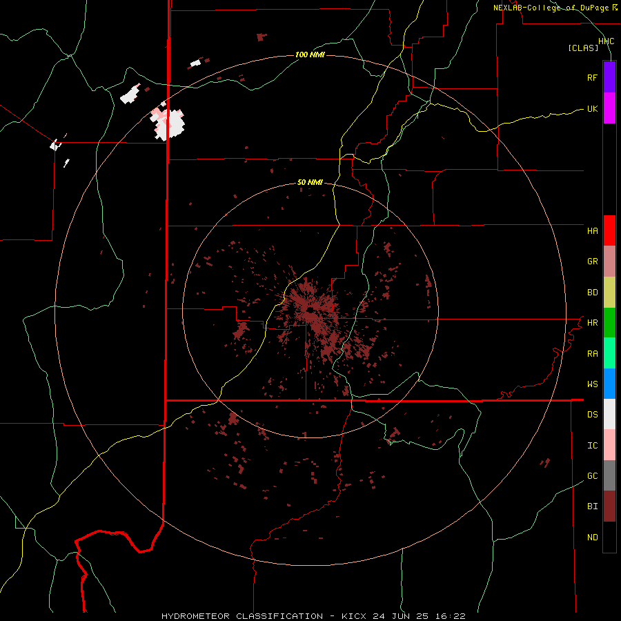The height and width of the screenshot is (621, 621).
Task: Pick the WS blue legend swatch
Action: tap(609, 384)
